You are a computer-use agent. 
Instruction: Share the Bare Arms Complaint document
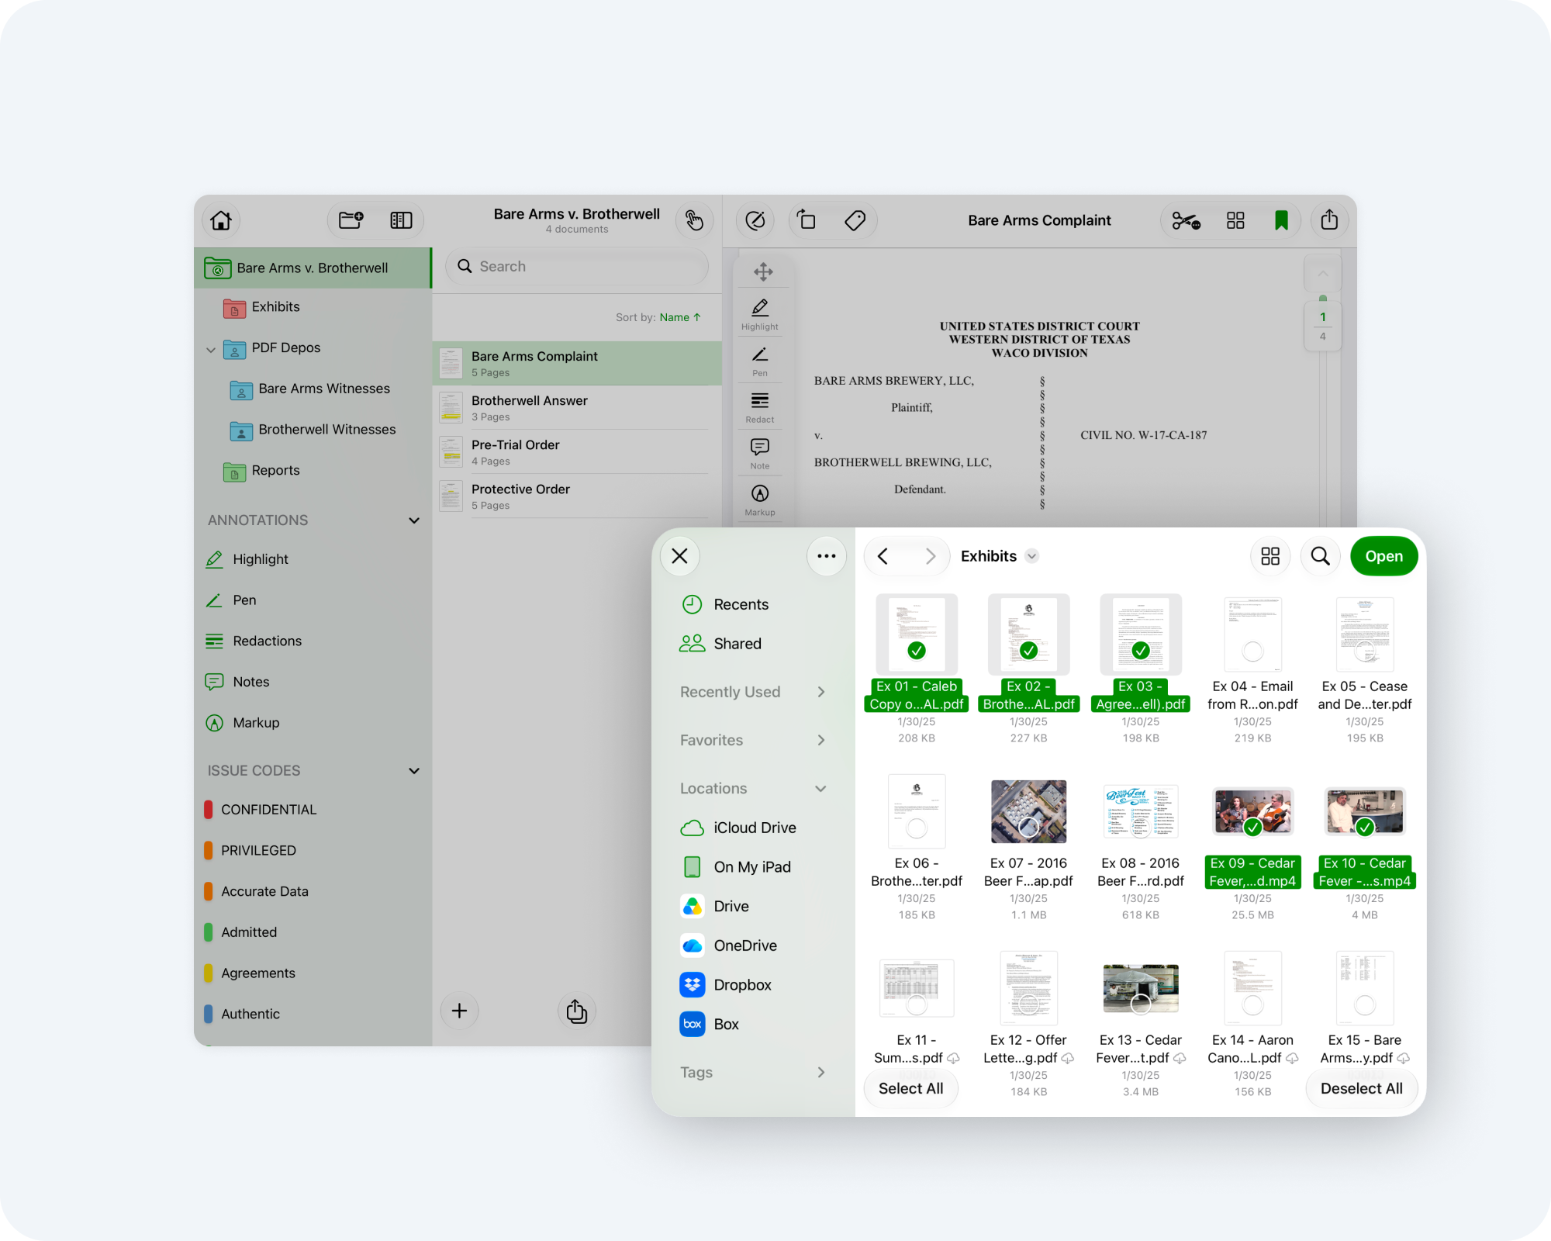coord(1329,220)
